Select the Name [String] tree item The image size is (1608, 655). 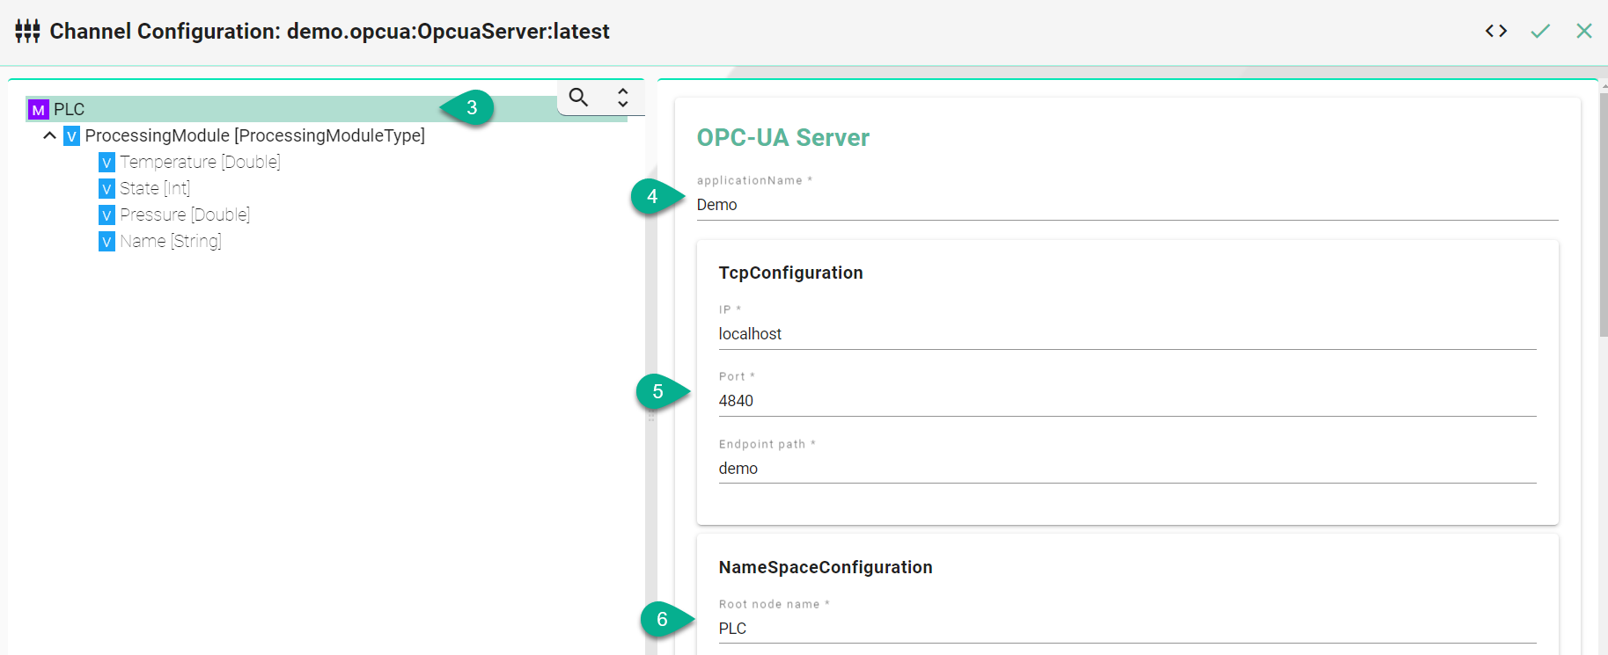coord(171,242)
